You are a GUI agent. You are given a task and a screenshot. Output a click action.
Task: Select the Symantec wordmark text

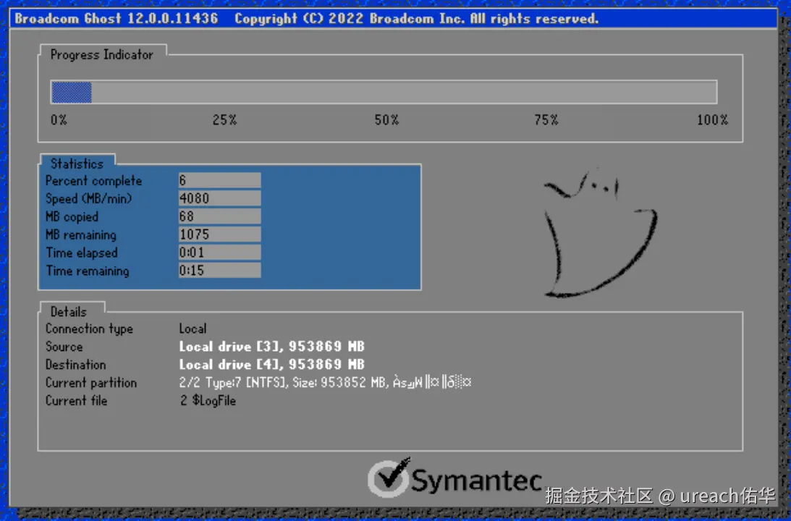tap(478, 480)
